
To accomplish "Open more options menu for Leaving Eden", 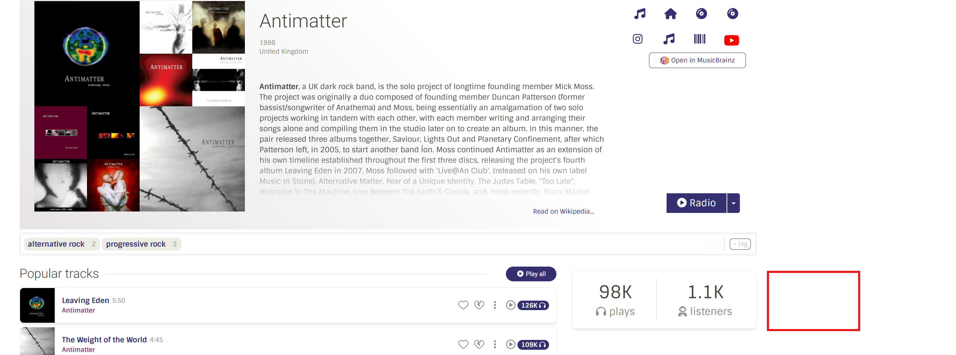I will pyautogui.click(x=494, y=305).
